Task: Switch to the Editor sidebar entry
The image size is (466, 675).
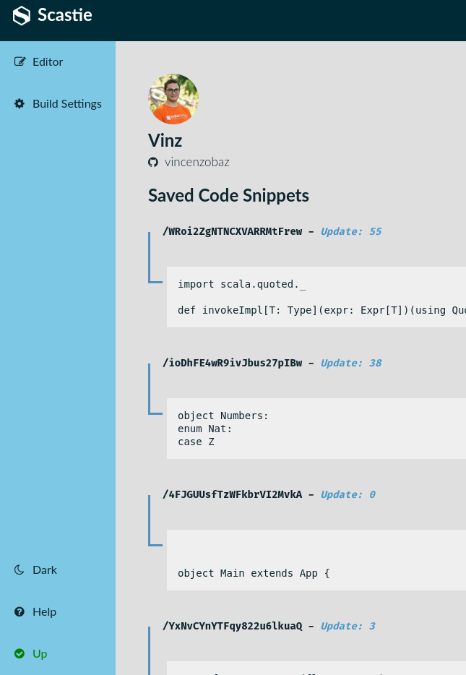Action: [x=48, y=62]
